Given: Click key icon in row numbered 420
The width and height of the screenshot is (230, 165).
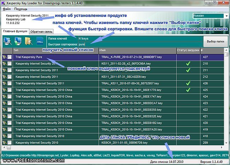Looking at the screenshot, I should 4,123.
